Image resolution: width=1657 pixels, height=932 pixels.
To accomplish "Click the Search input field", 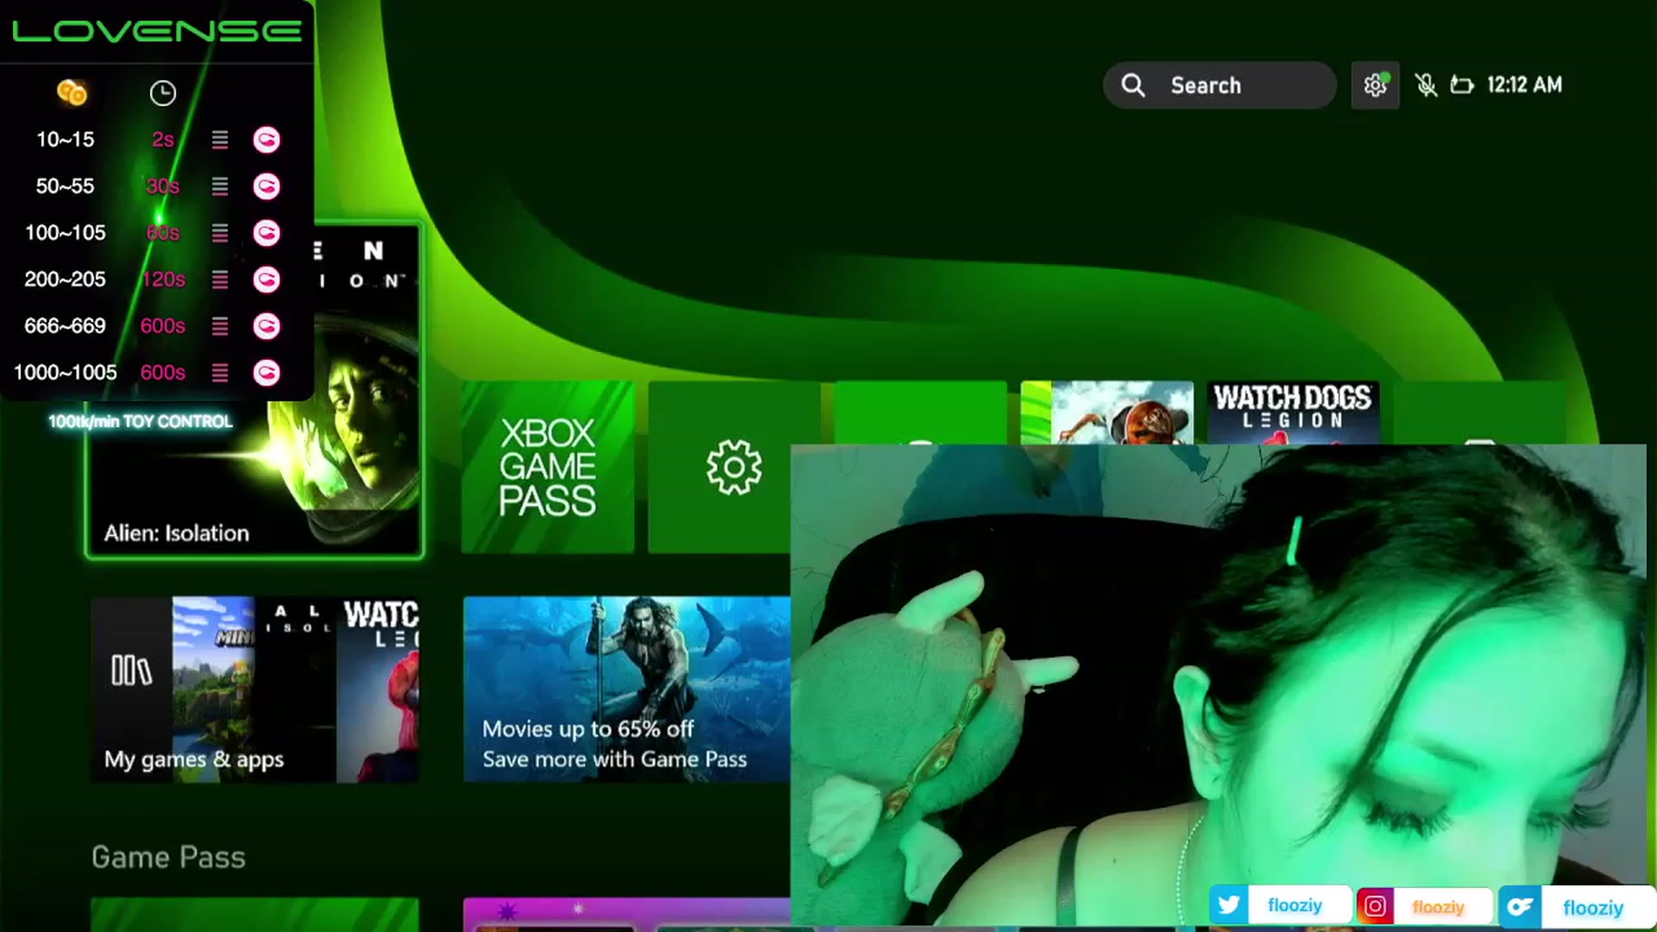I will tap(1219, 85).
